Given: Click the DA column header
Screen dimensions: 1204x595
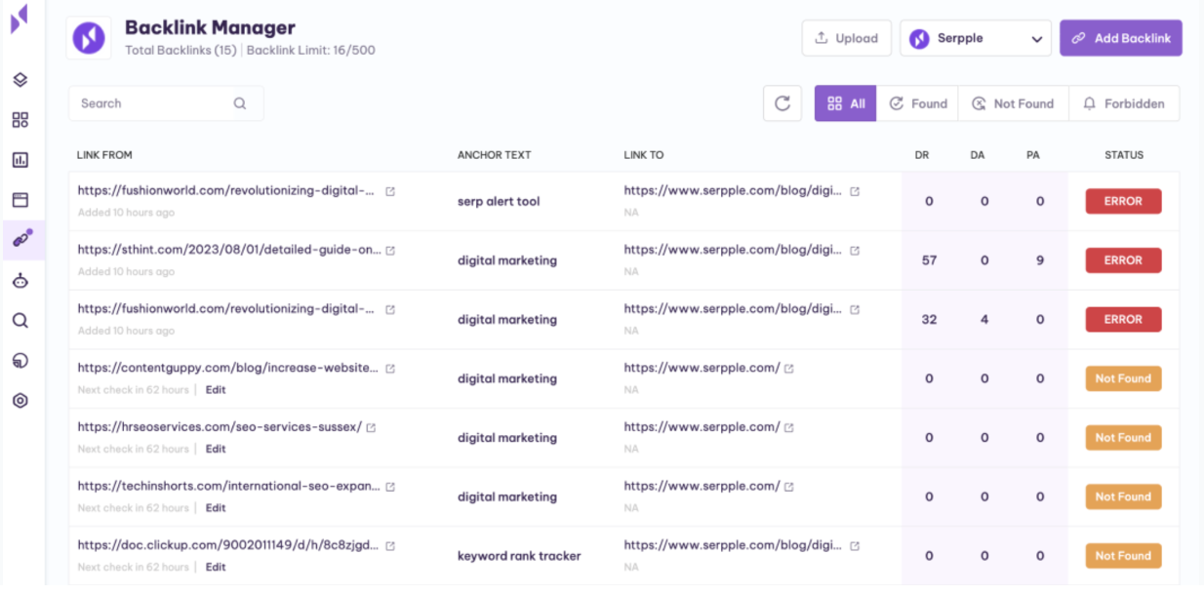Looking at the screenshot, I should 978,155.
